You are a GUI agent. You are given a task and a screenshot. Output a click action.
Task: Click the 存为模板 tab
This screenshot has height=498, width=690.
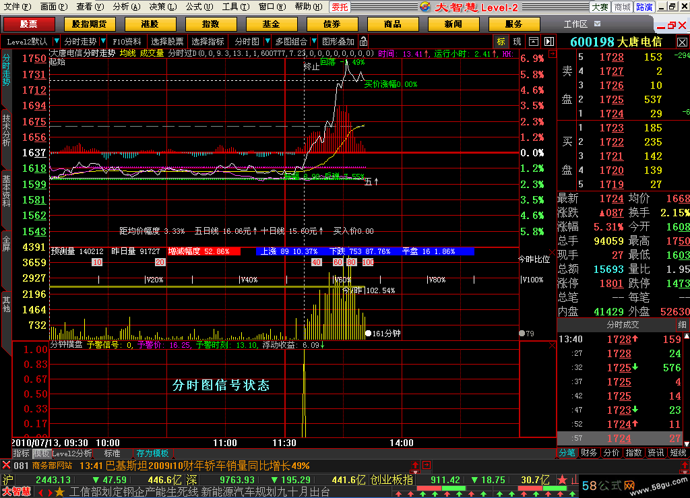pyautogui.click(x=152, y=453)
